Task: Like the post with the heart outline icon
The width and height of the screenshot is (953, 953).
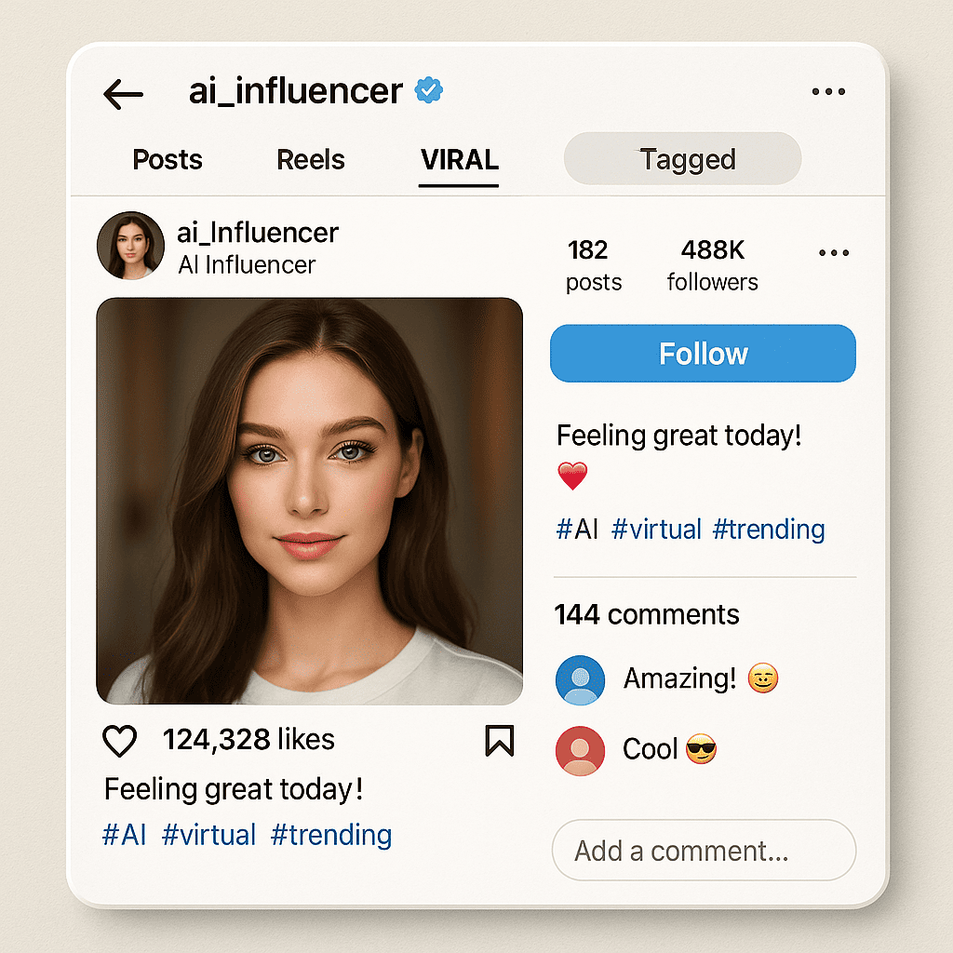Action: 120,741
